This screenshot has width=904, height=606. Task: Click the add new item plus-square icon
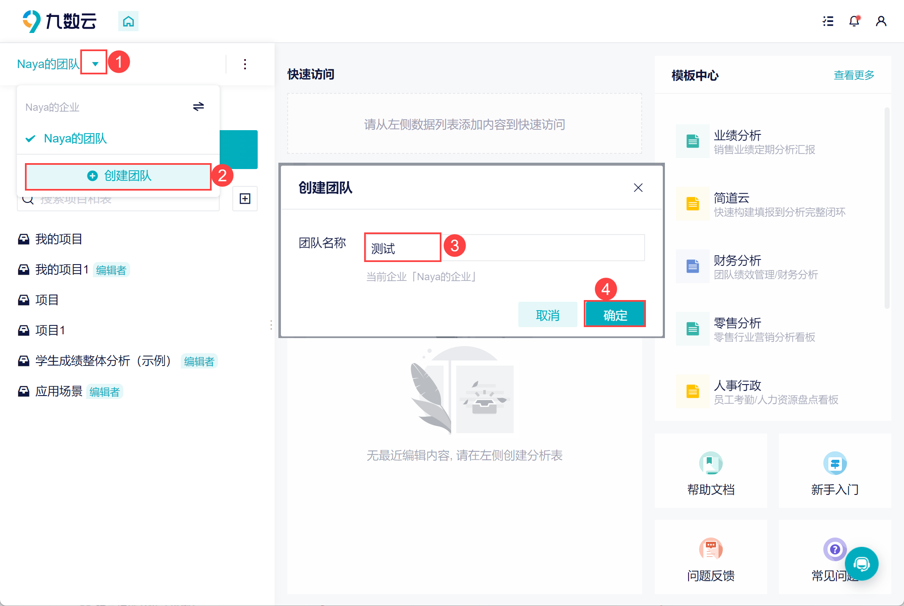click(245, 199)
